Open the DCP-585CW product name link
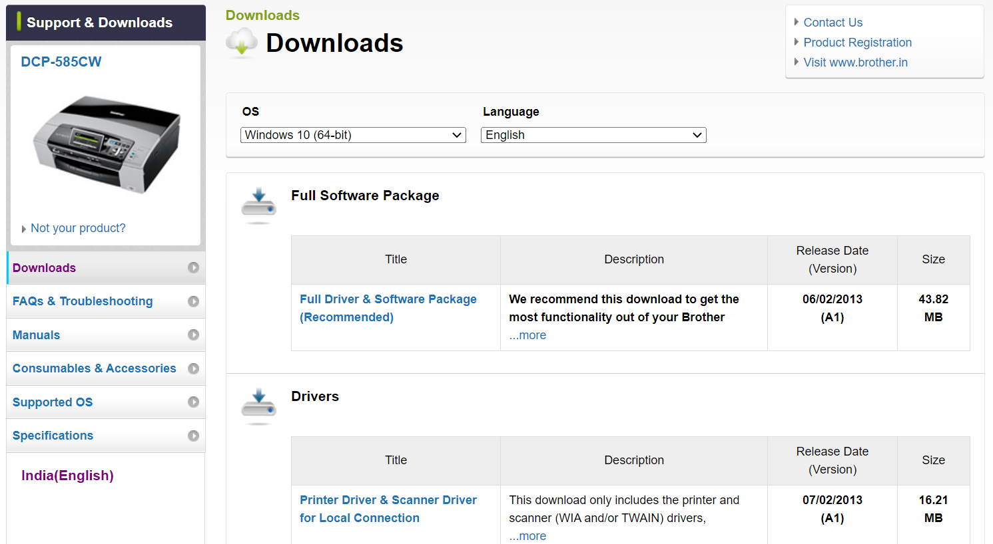The image size is (993, 544). (x=61, y=62)
